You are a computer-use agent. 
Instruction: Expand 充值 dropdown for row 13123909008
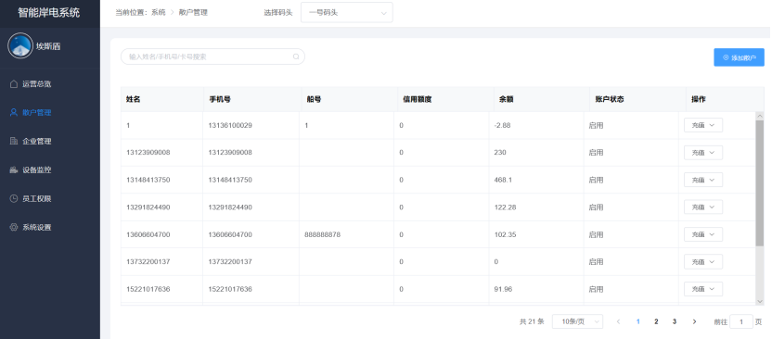point(703,153)
